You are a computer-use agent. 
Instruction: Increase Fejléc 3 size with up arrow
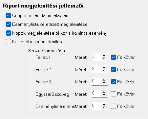pyautogui.click(x=104, y=80)
